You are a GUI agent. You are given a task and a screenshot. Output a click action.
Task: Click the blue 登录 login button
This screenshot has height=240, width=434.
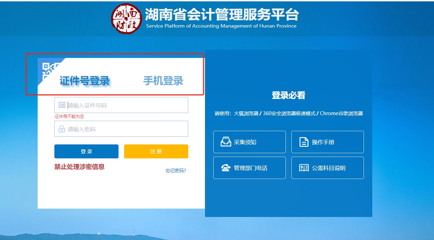(86, 151)
